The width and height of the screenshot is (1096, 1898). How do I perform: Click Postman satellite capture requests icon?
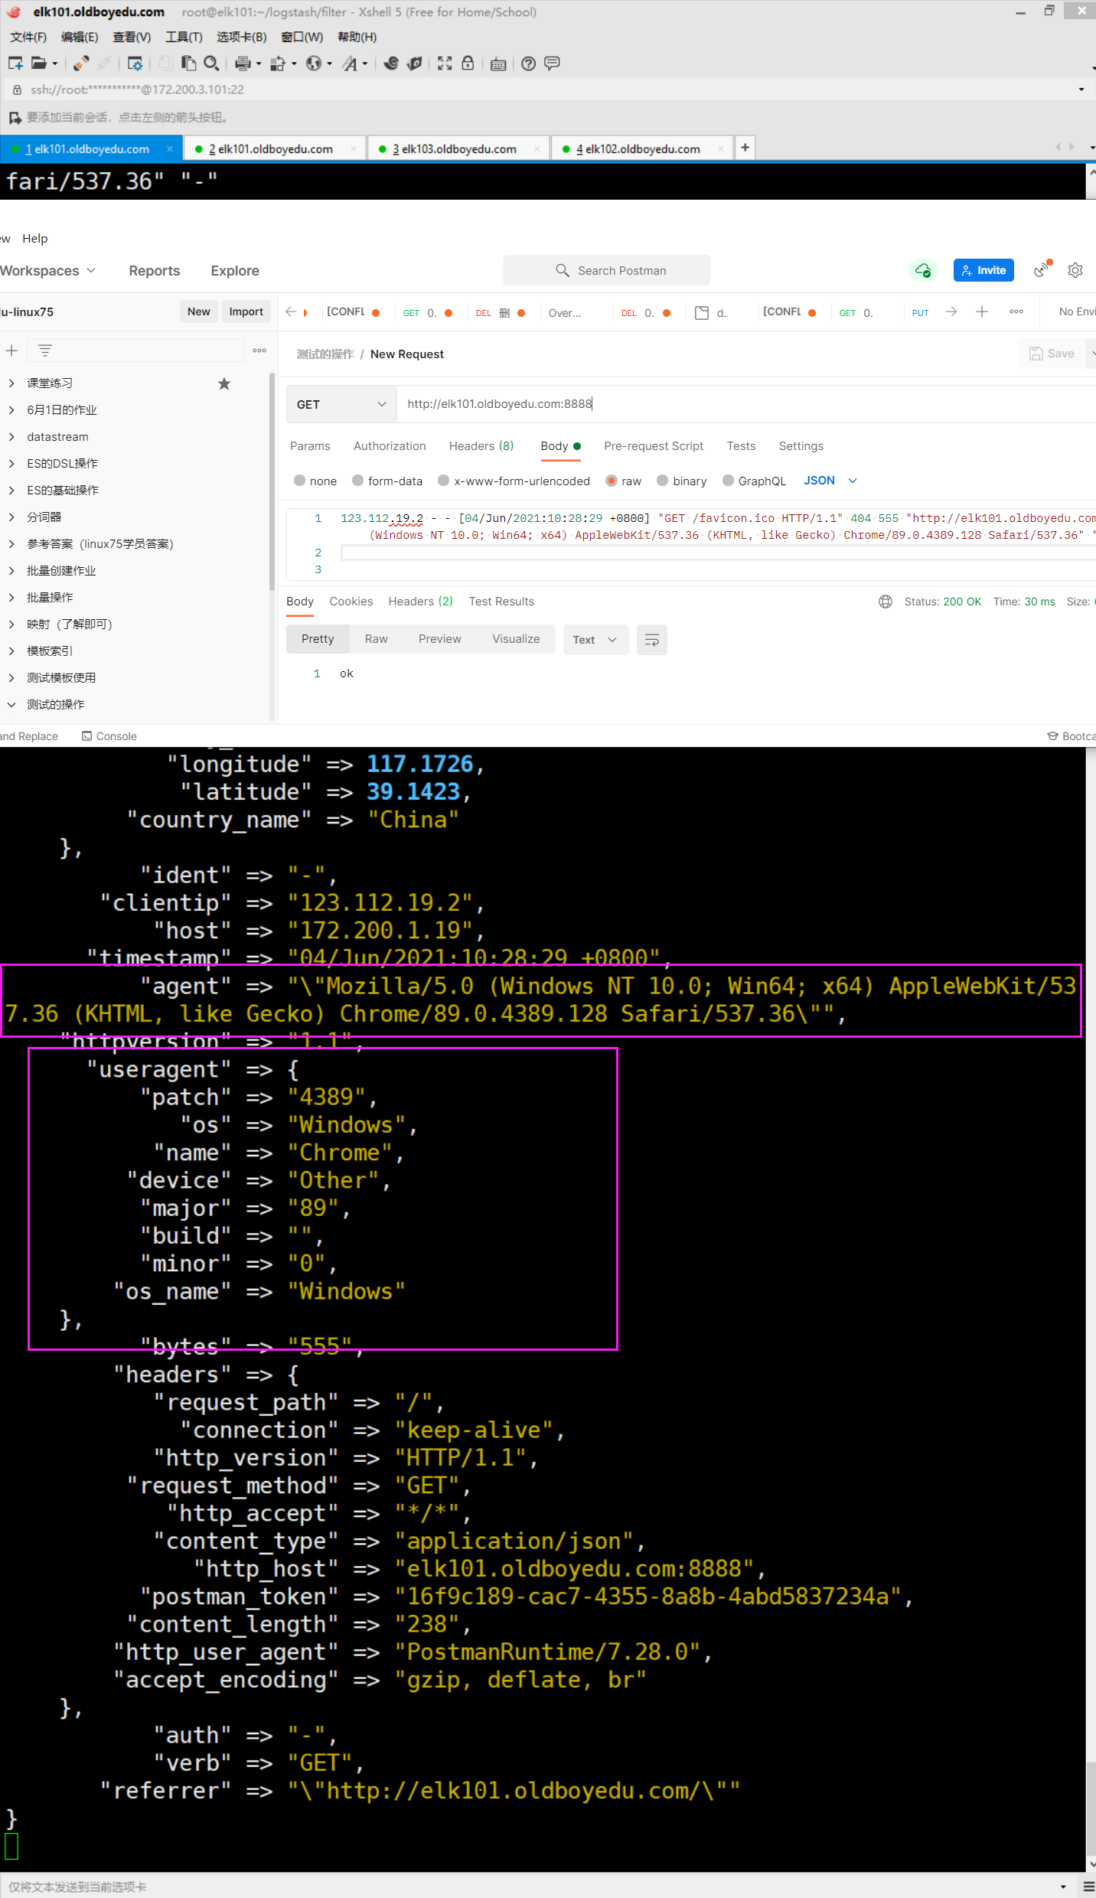pos(1042,269)
